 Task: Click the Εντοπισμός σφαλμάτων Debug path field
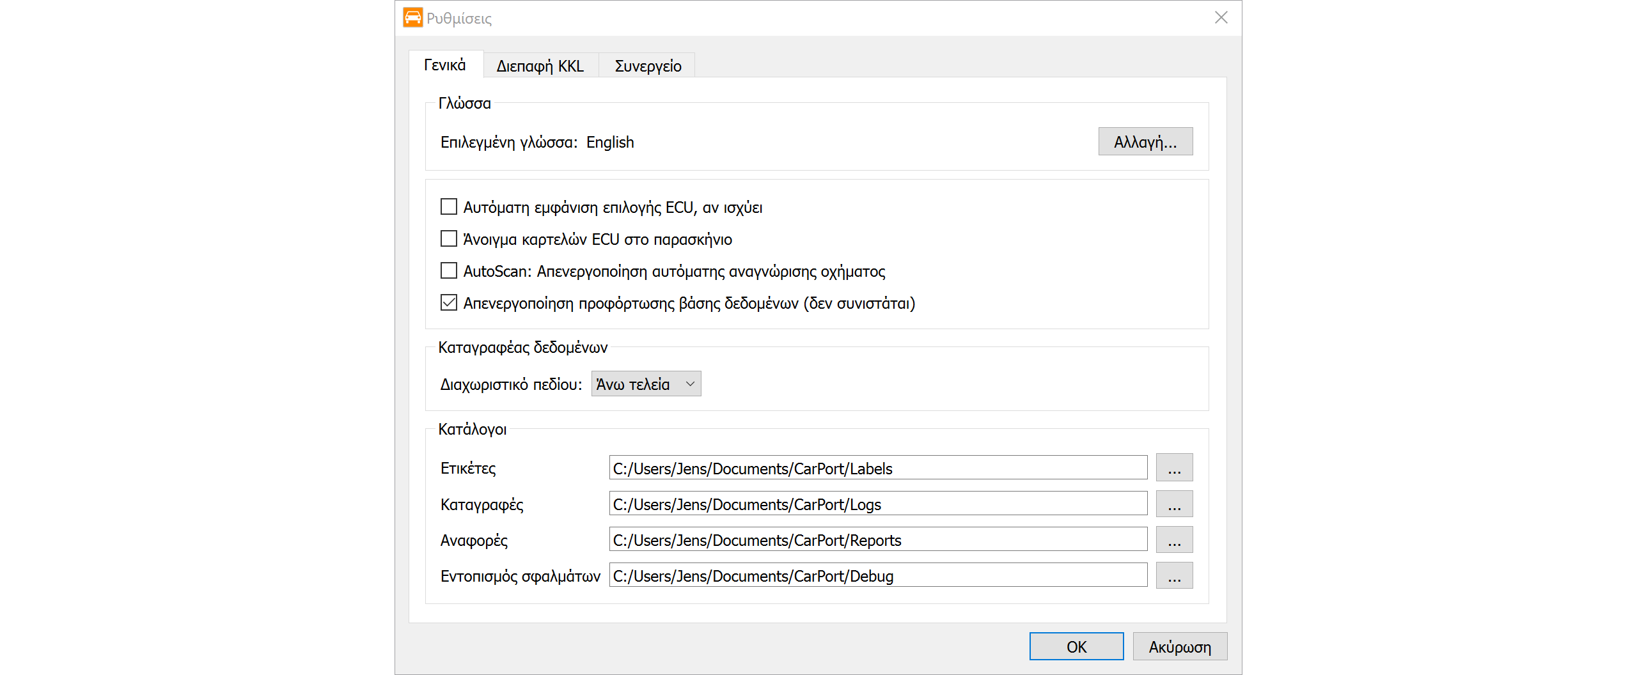tap(877, 575)
